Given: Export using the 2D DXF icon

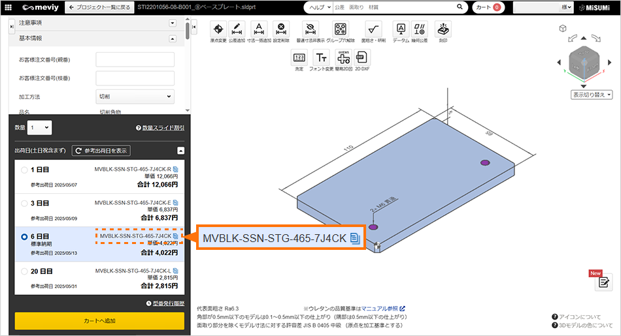Looking at the screenshot, I should point(361,57).
